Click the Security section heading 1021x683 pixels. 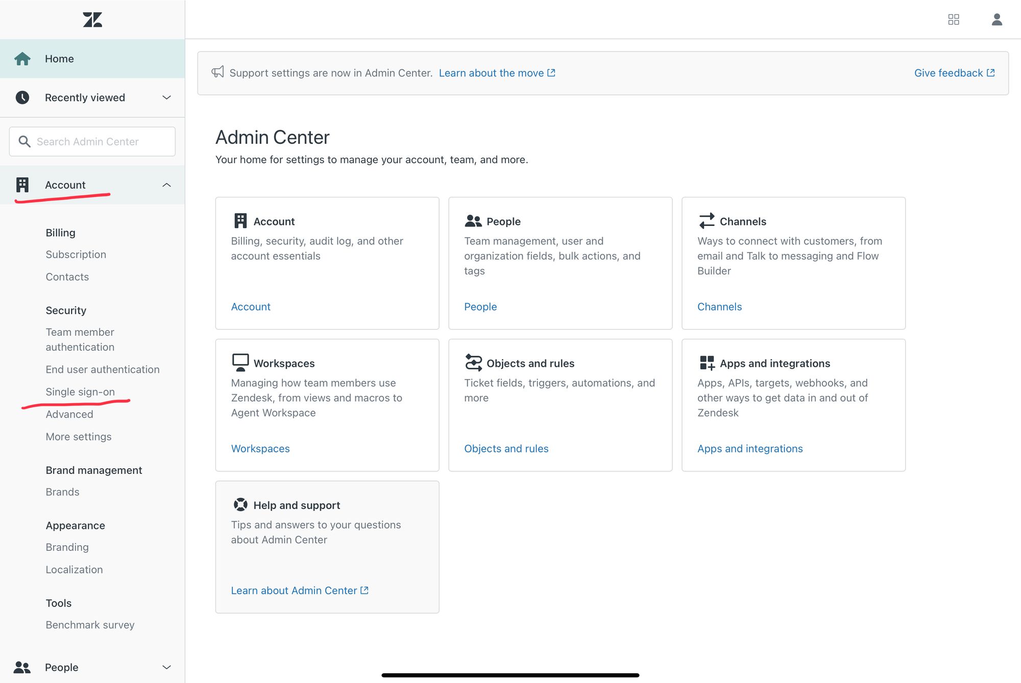(x=66, y=310)
